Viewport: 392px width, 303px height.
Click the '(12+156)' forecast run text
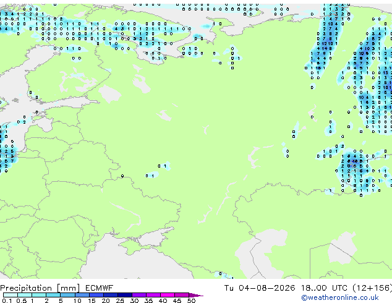[x=372, y=288]
